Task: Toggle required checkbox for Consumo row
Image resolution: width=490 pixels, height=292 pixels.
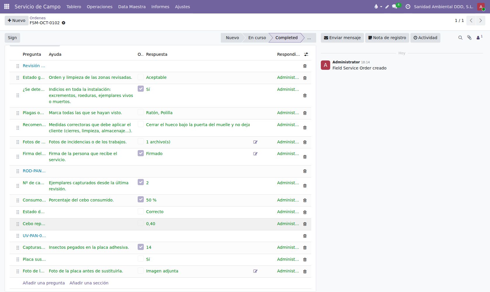Action: click(x=141, y=199)
